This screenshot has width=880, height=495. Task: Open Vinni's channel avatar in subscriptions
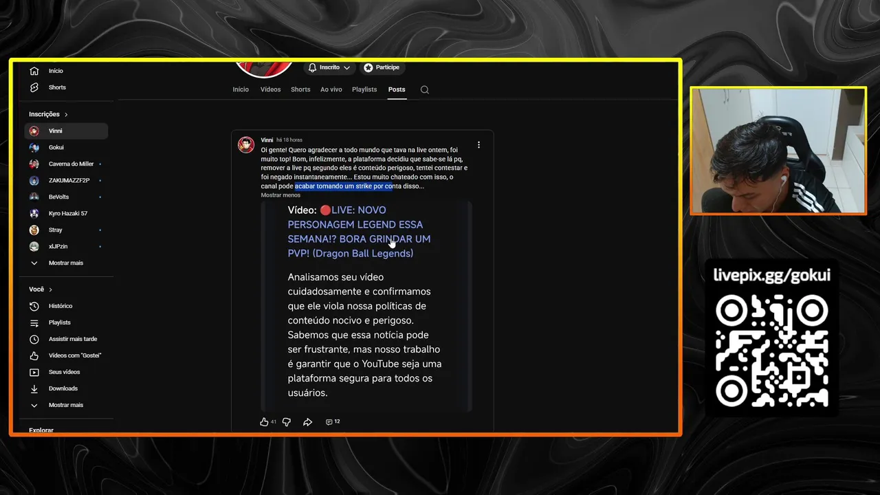[x=34, y=131]
